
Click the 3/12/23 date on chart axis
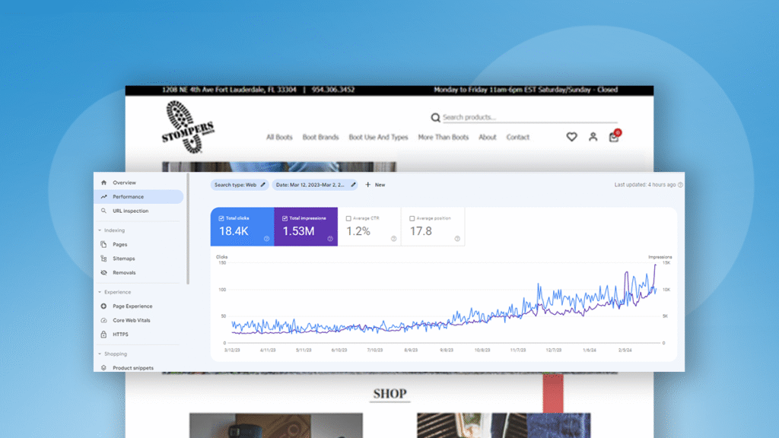point(232,350)
